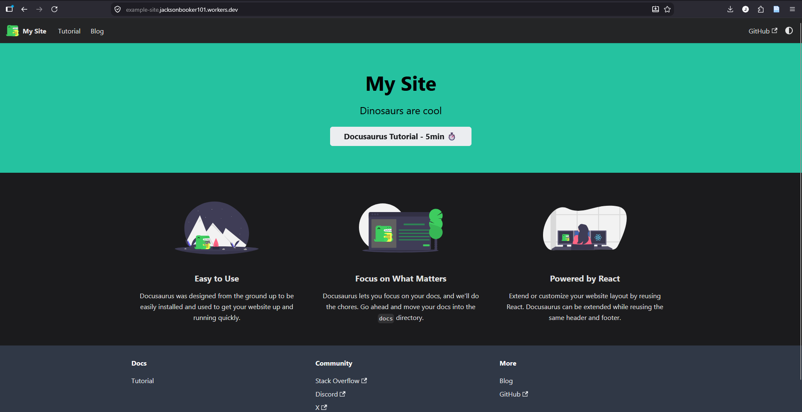The height and width of the screenshot is (412, 802).
Task: Click the round profile icon in toolbar
Action: tap(746, 9)
